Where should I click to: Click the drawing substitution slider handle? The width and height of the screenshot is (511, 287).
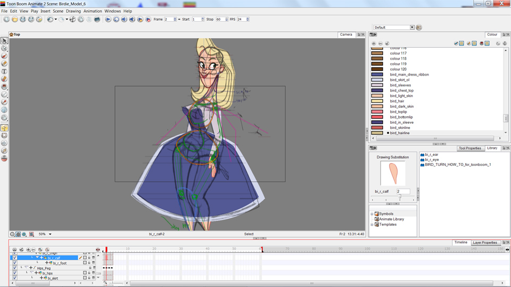(x=400, y=197)
